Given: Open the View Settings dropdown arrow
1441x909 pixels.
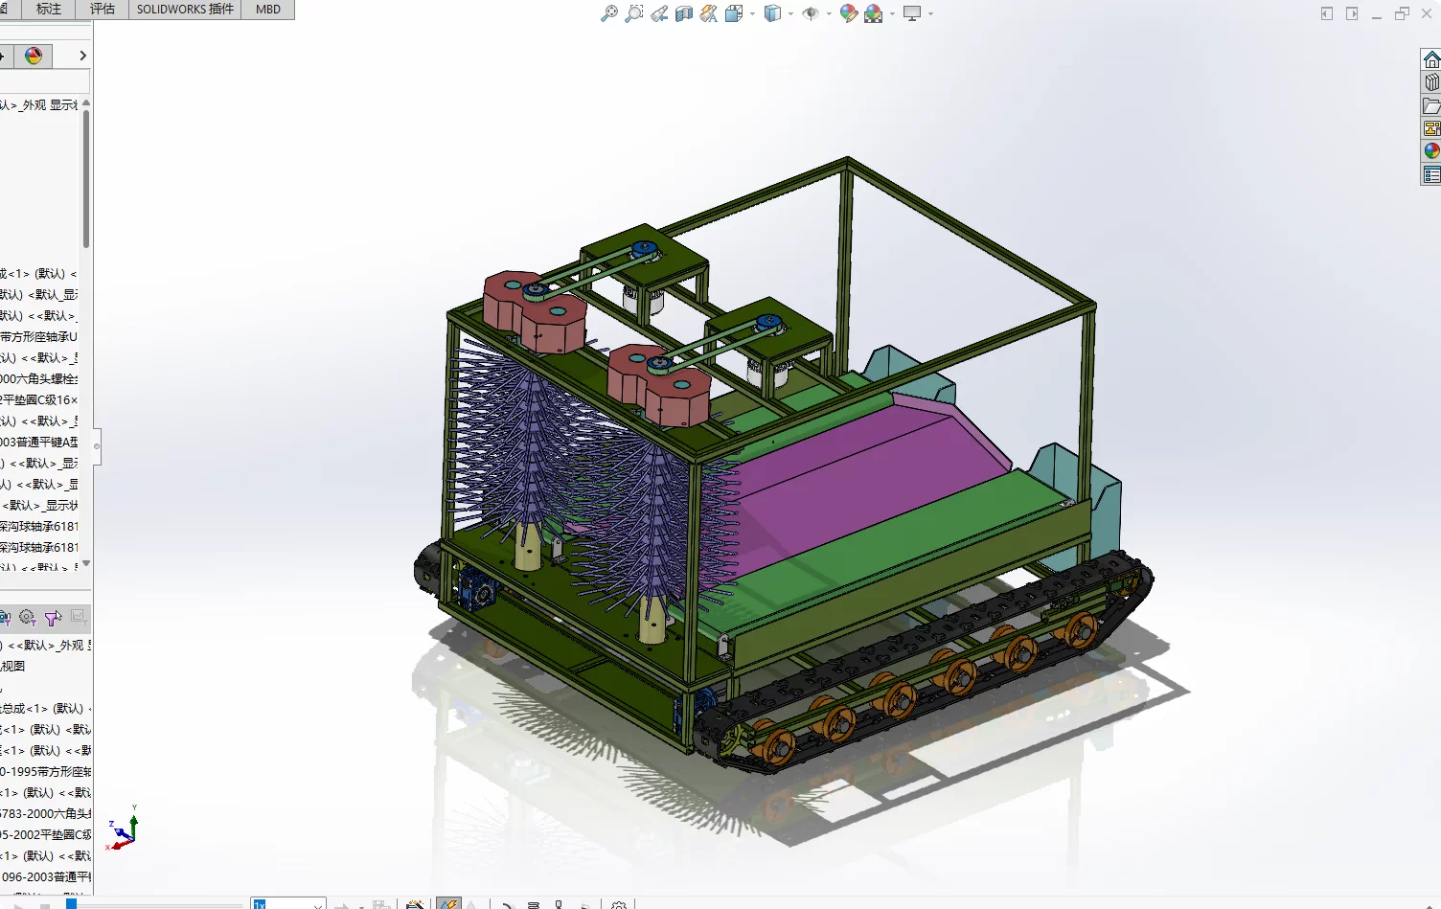Looking at the screenshot, I should point(930,13).
